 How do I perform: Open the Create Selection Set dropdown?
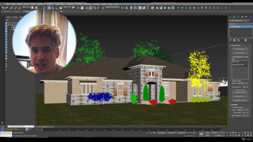(x=112, y=7)
